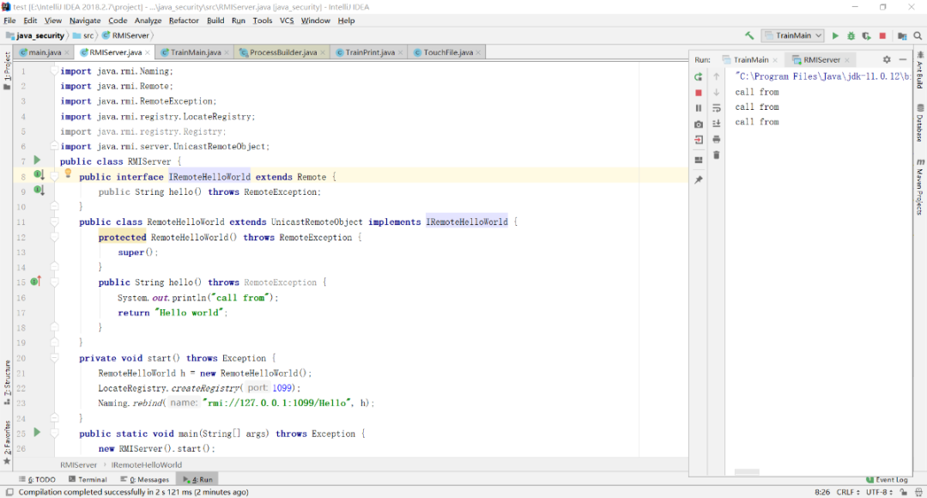
Task: Open the CRLF line separator dropdown
Action: click(x=847, y=492)
